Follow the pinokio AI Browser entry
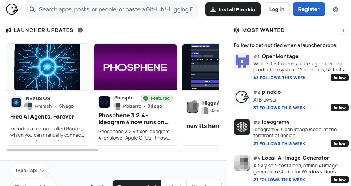This screenshot has width=351, height=186. click(339, 108)
